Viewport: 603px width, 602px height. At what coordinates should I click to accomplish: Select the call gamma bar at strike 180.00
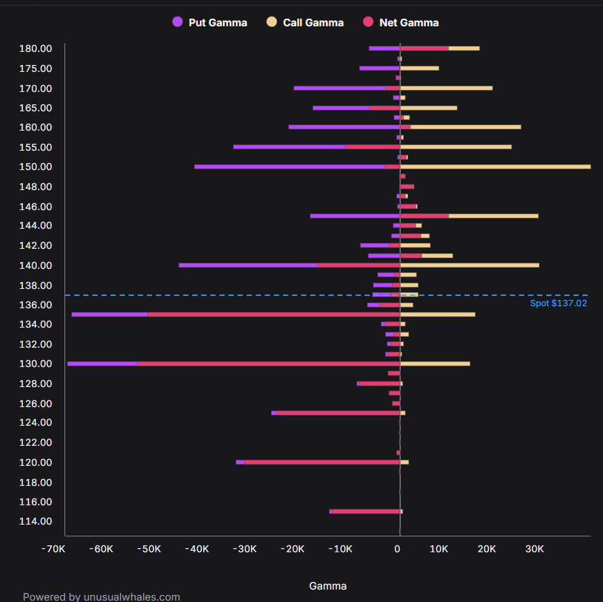click(464, 48)
